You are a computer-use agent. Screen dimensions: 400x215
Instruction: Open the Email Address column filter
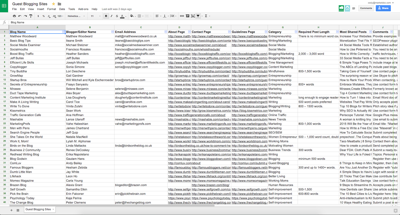tap(166, 32)
